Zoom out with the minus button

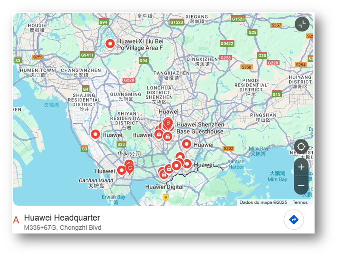[301, 185]
